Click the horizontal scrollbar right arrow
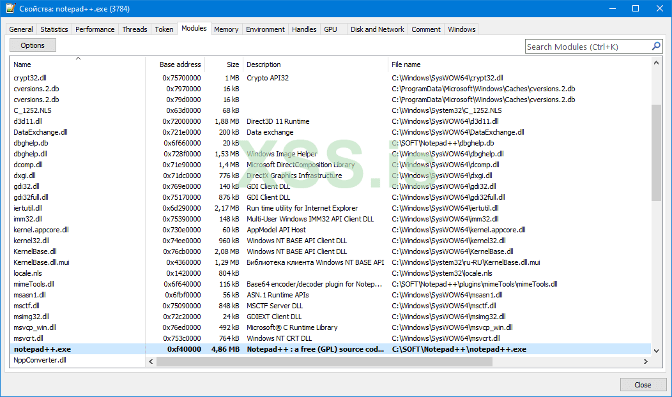This screenshot has width=672, height=397. click(x=646, y=361)
